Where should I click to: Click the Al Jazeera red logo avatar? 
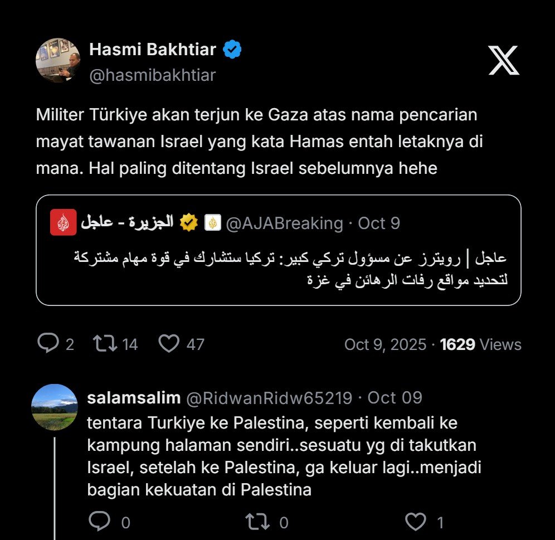tap(63, 223)
